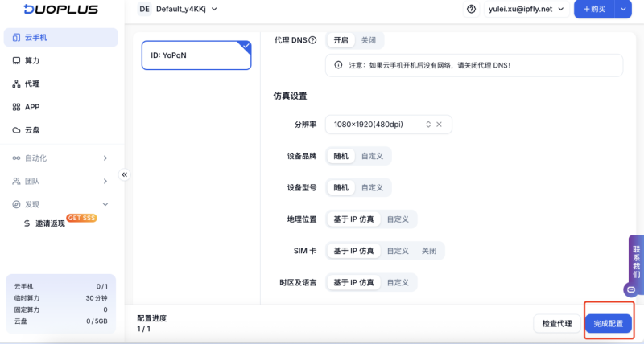Click the 完成配置 finish configuration button
Screen dimensions: 644x344
point(609,323)
